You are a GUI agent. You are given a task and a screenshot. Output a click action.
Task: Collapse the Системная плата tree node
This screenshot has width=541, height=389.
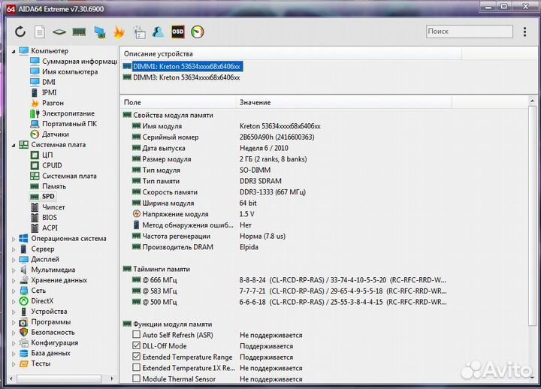(x=14, y=145)
